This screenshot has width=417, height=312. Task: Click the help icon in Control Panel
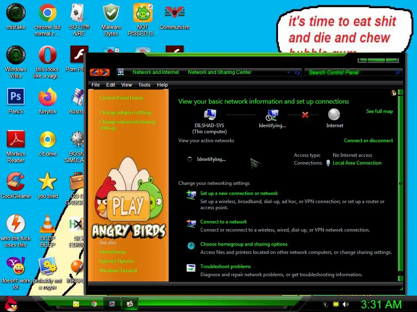pos(393,93)
